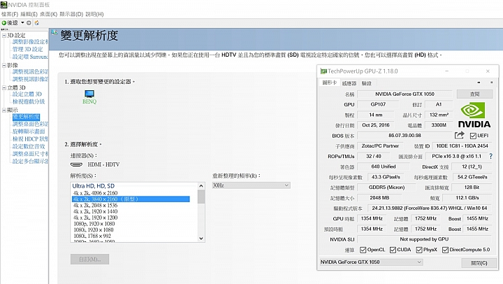Select resolution 1080p, 1920 x 1080

94,224
